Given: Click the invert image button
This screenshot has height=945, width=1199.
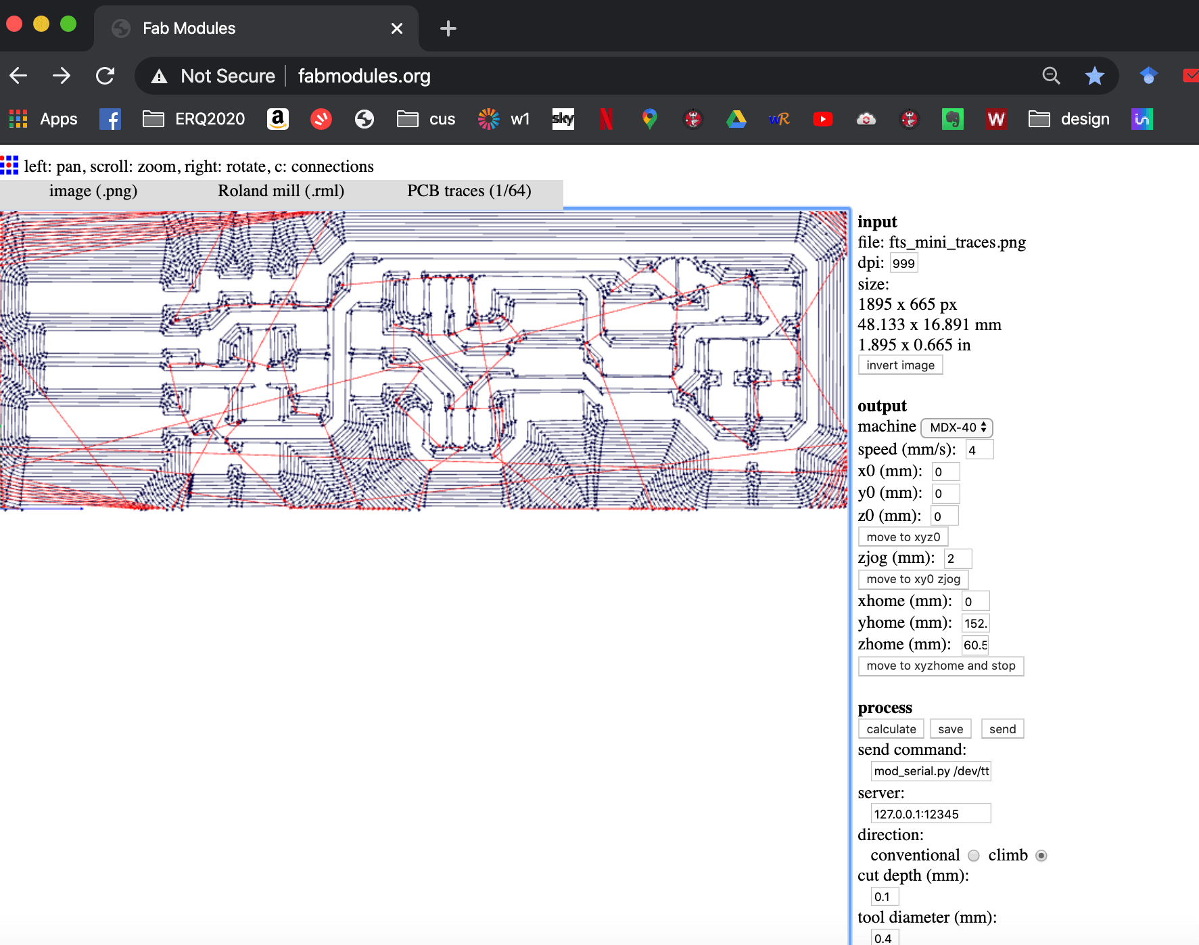Looking at the screenshot, I should click(901, 365).
